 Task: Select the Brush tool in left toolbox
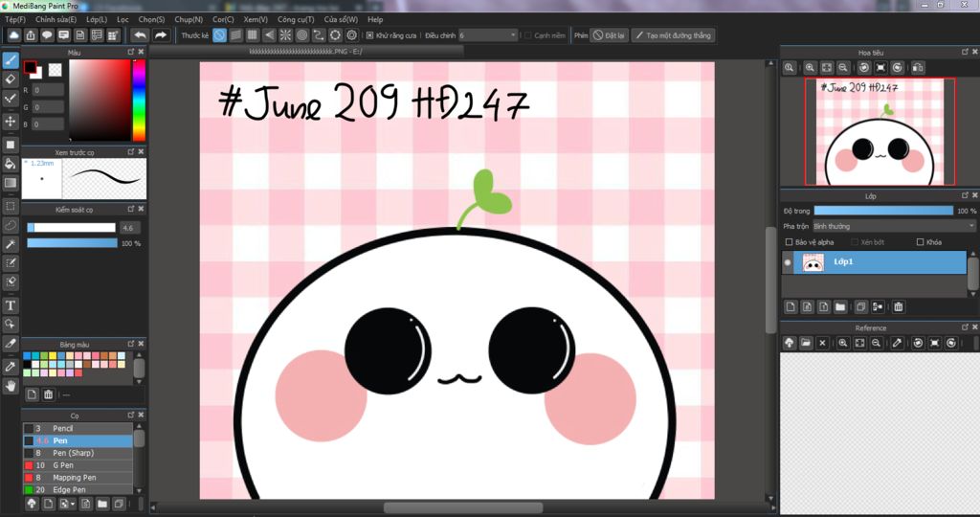[x=11, y=60]
